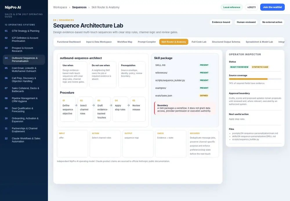The image size is (290, 201).
Task: Go to Sequences breadcrumb
Action: (x=79, y=7)
